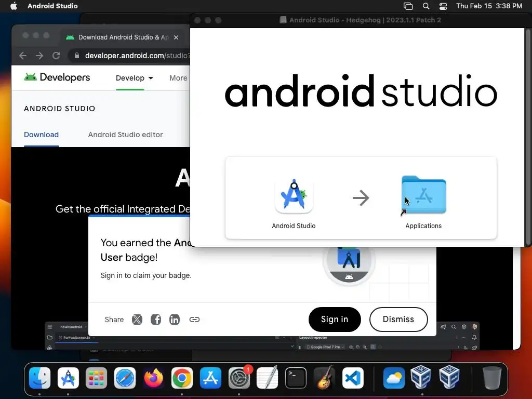Screen dimensions: 532x399
Task: Click the site lock icon in the address bar
Action: click(77, 56)
